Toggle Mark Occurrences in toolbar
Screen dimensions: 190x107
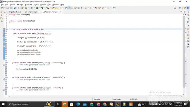(69, 8)
